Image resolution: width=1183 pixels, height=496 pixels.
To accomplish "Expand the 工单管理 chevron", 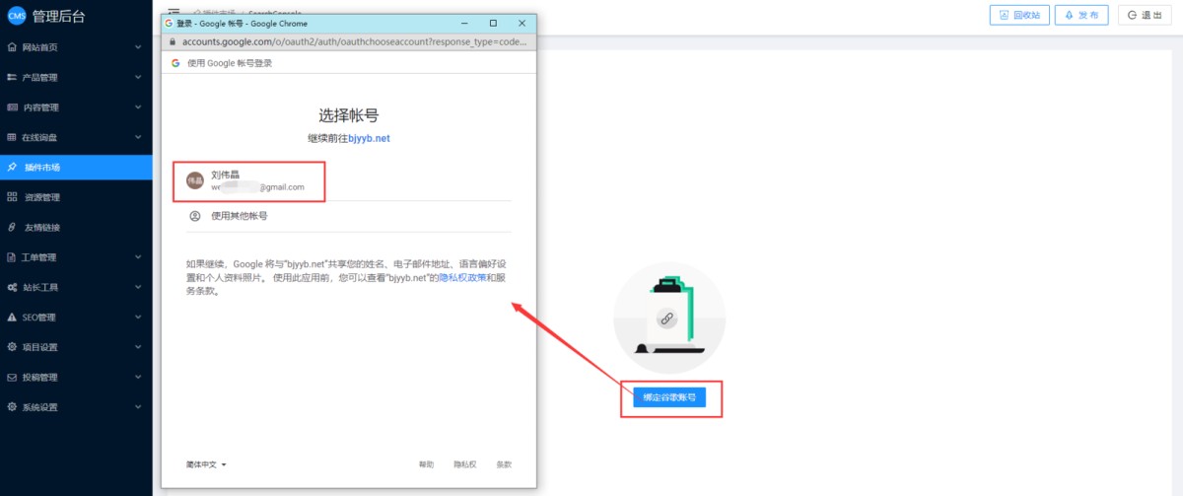I will pos(139,257).
